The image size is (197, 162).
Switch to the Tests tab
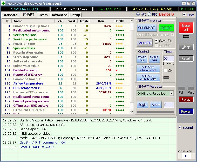(x=43, y=15)
